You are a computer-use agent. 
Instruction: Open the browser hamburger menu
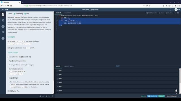[179, 6]
